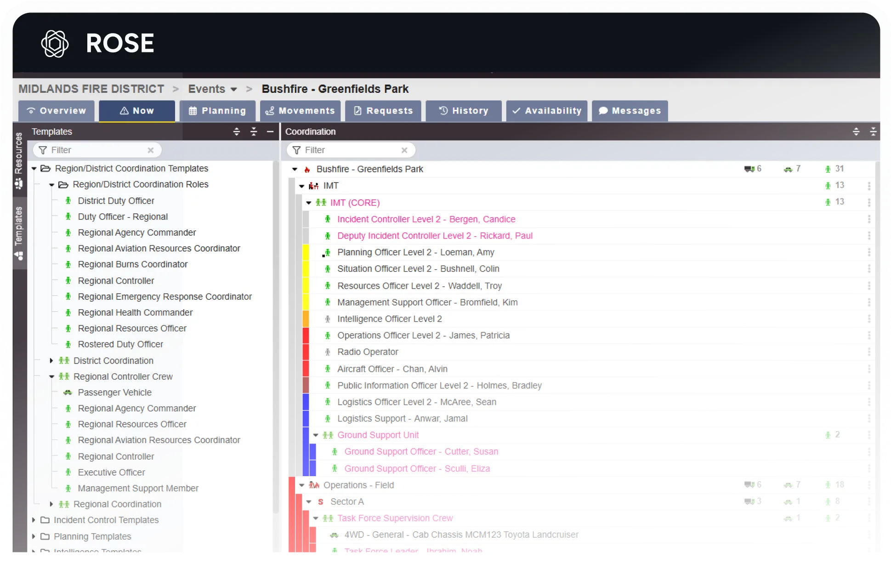This screenshot has height=563, width=891.
Task: Click the car icon showing 7 on Operations - Field row
Action: coord(789,484)
